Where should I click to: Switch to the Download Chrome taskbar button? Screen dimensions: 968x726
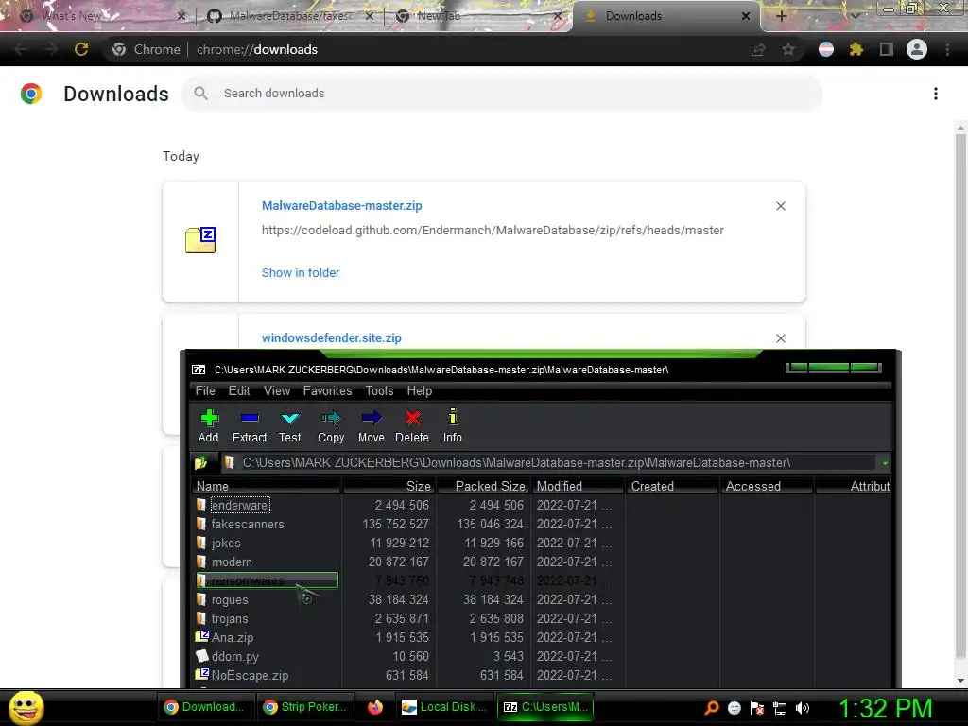pos(204,707)
